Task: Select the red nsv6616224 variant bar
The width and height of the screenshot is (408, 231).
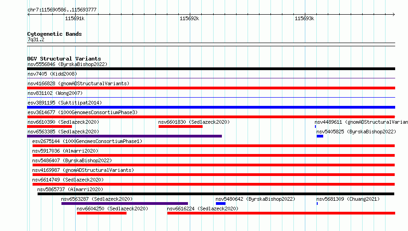Action: (x=281, y=213)
